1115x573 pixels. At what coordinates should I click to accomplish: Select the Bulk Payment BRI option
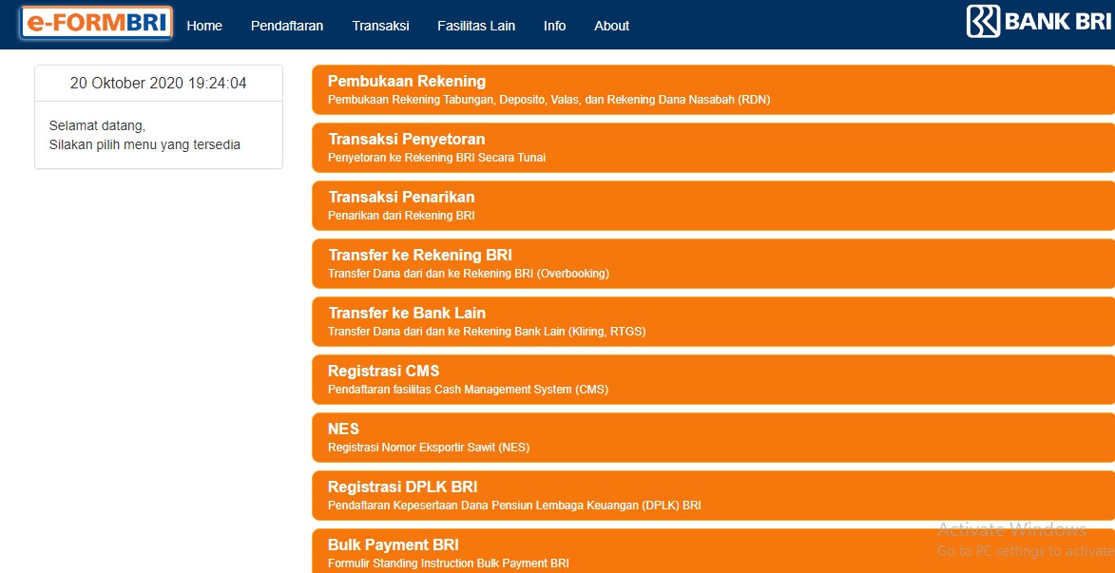pos(713,551)
